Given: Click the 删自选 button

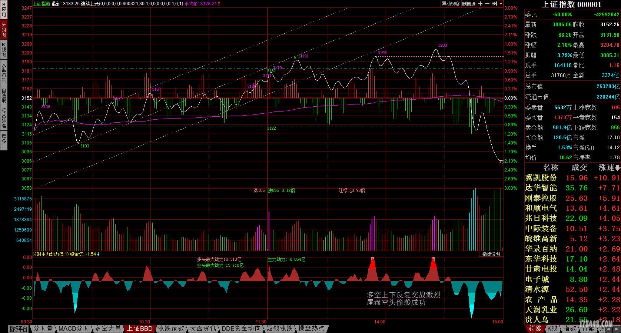Looking at the screenshot, I should [469, 4].
